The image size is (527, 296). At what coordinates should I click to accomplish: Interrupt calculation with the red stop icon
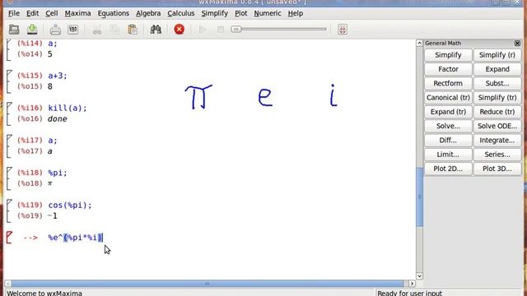180,30
